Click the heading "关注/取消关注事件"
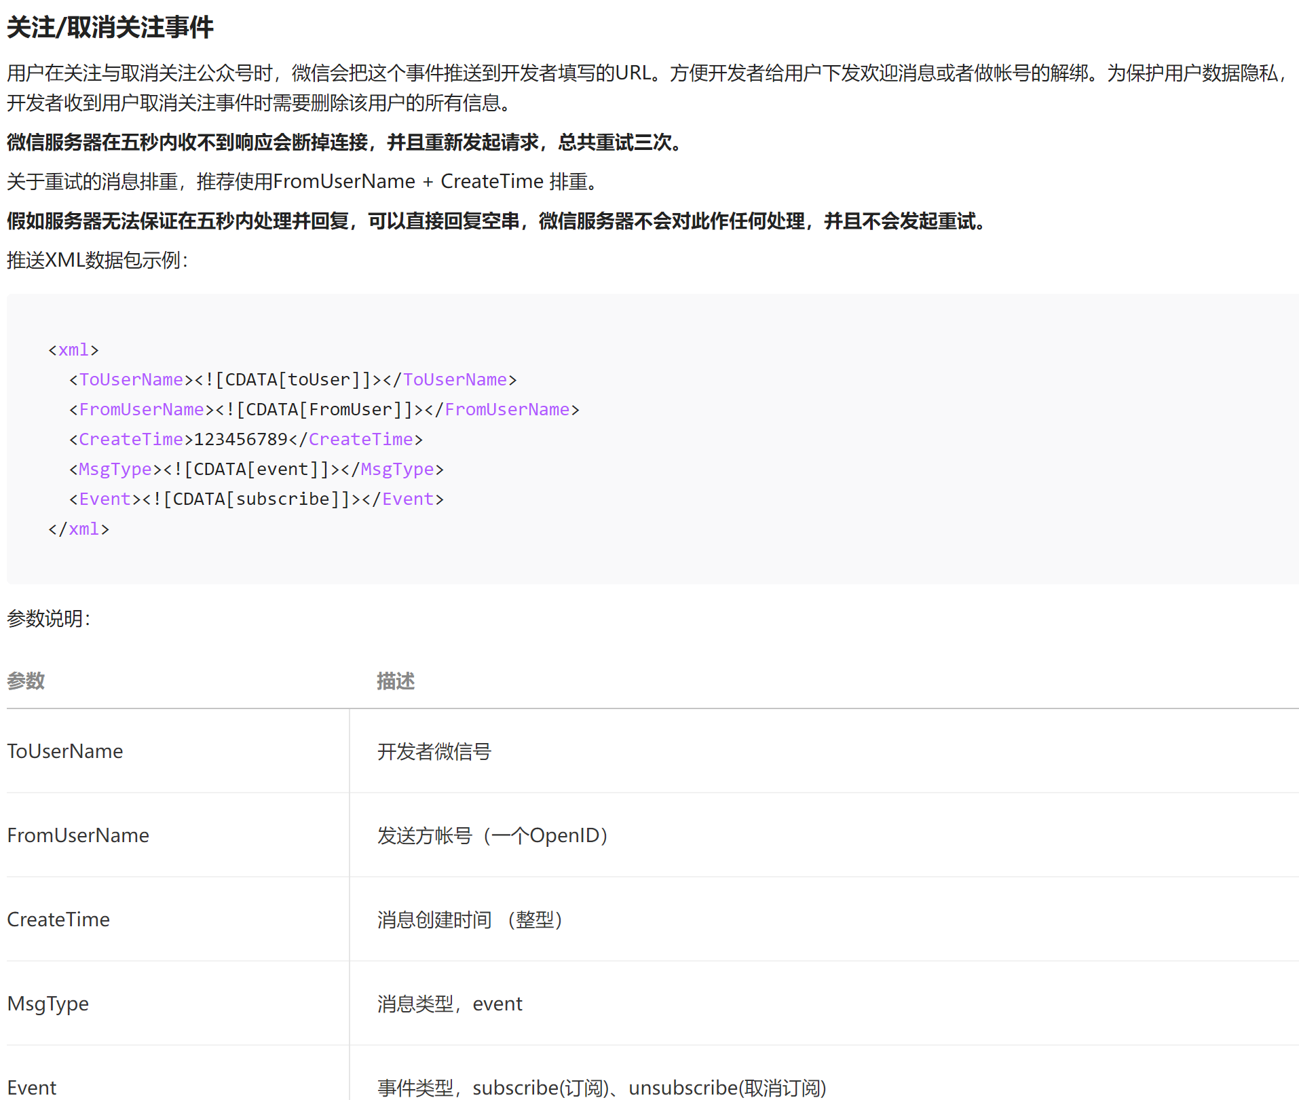 tap(110, 27)
